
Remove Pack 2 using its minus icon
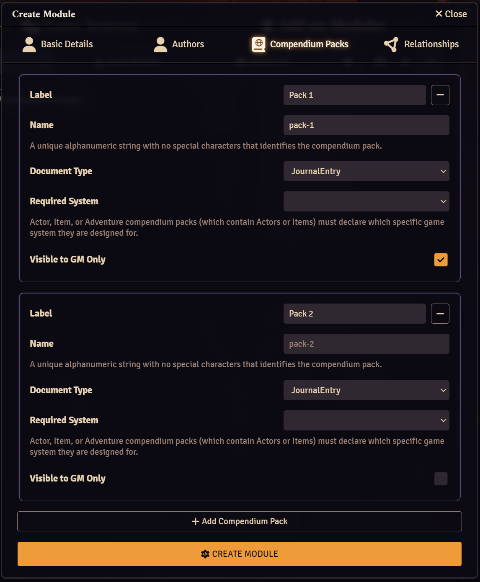pos(440,313)
